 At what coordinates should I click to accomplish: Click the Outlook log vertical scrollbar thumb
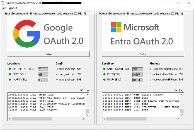point(182,111)
